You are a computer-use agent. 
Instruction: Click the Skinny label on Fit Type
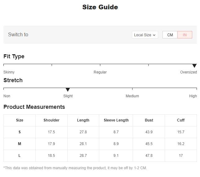coord(9,72)
